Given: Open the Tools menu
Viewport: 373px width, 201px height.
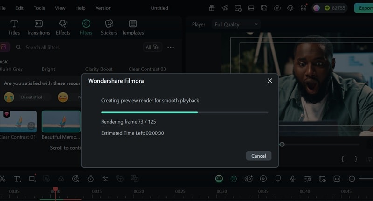Looking at the screenshot, I should tap(39, 8).
